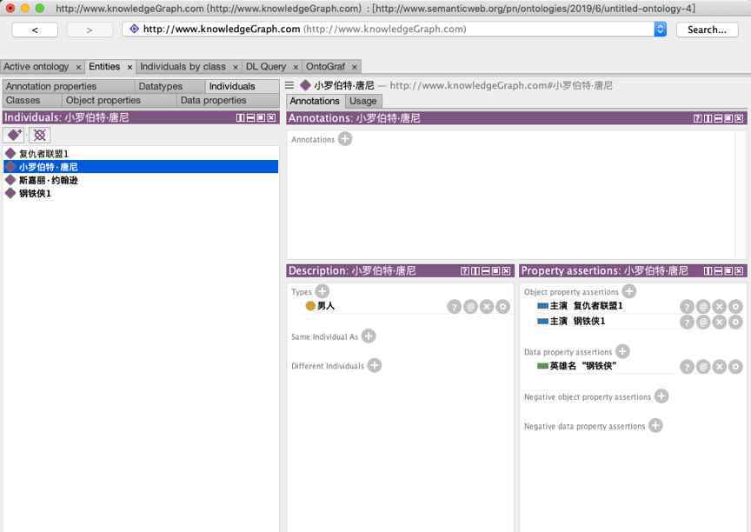Annotate the 主演 钢铁侠1 assertion
The image size is (751, 532).
point(703,323)
